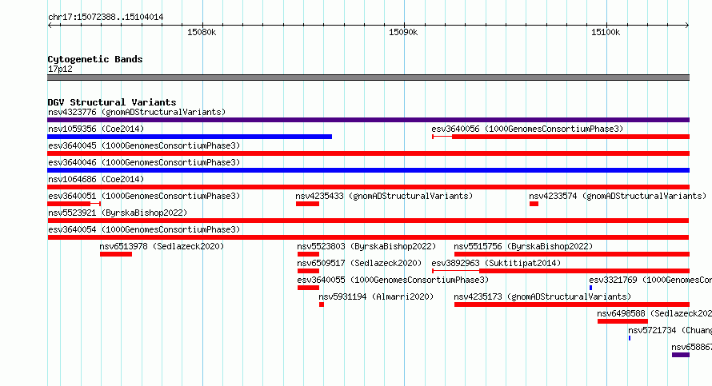The width and height of the screenshot is (712, 386).
Task: Open the nsv6509517 (Sedlazeck2020) label
Action: [359, 263]
